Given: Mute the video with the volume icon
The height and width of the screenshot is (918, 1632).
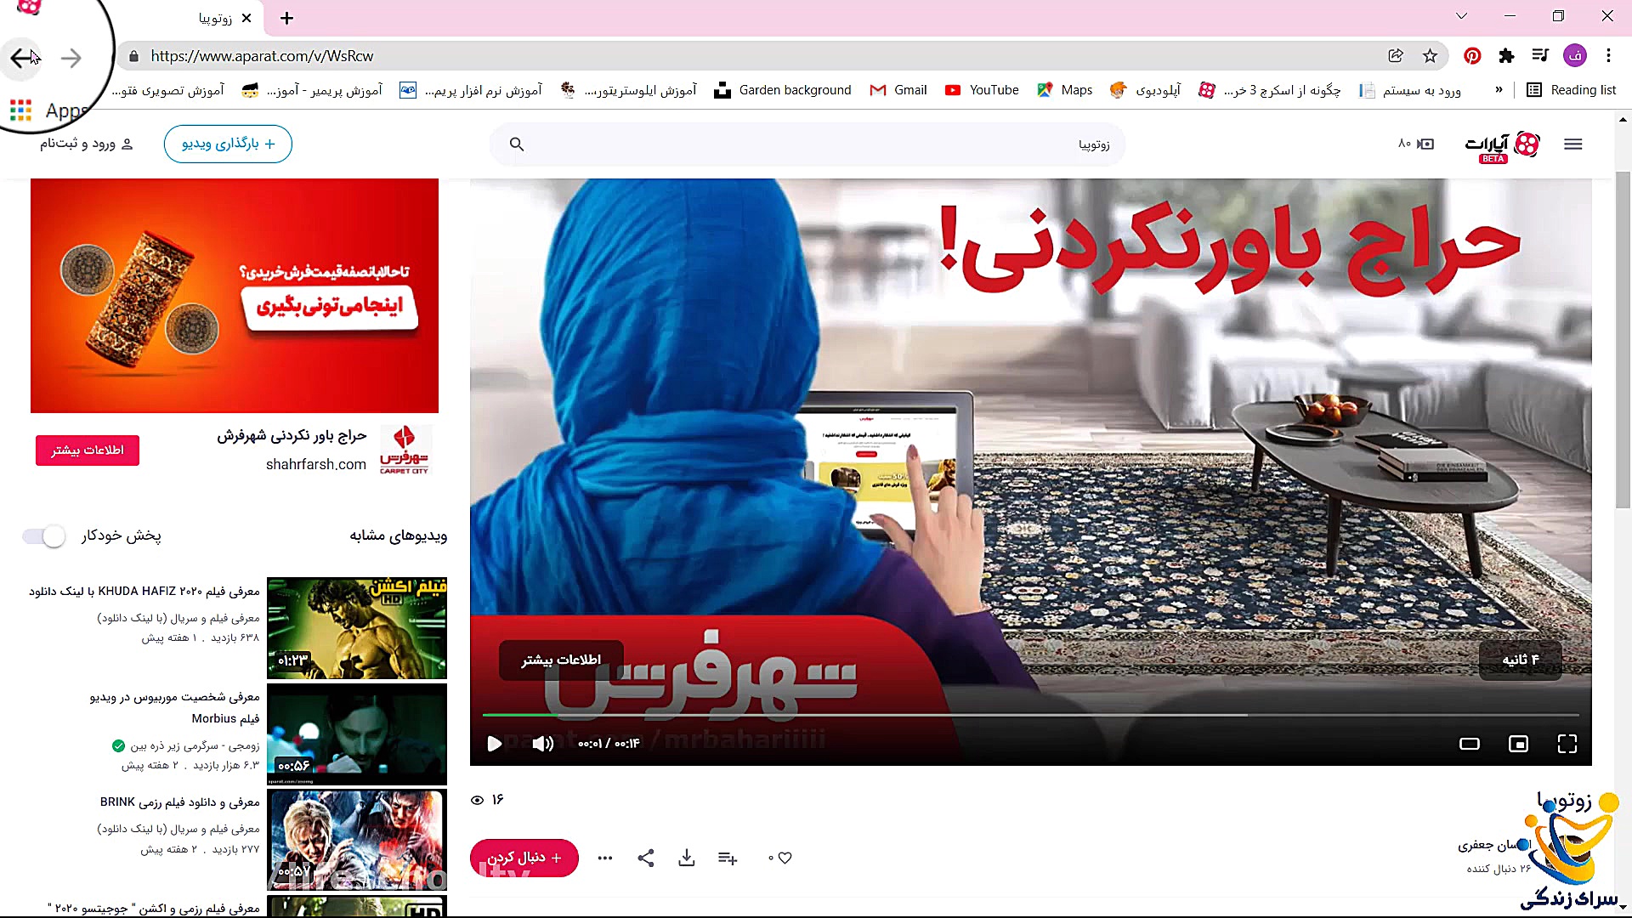Looking at the screenshot, I should pos(542,744).
